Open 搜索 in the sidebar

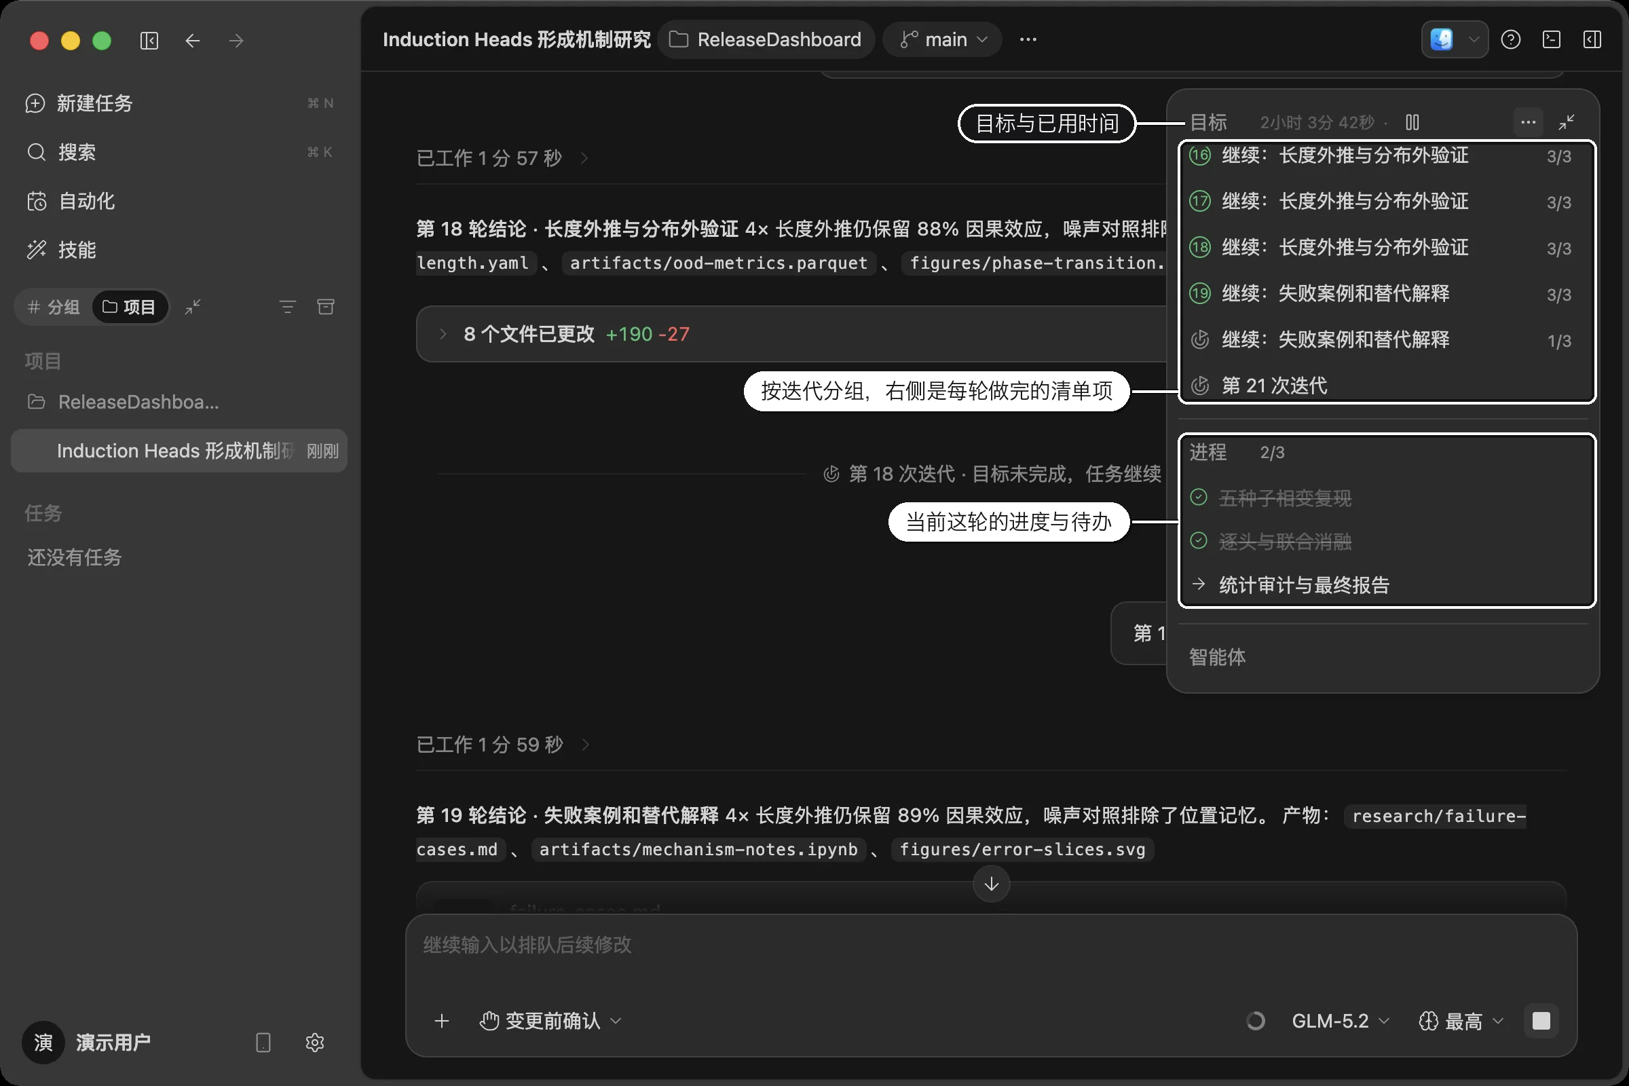(179, 152)
